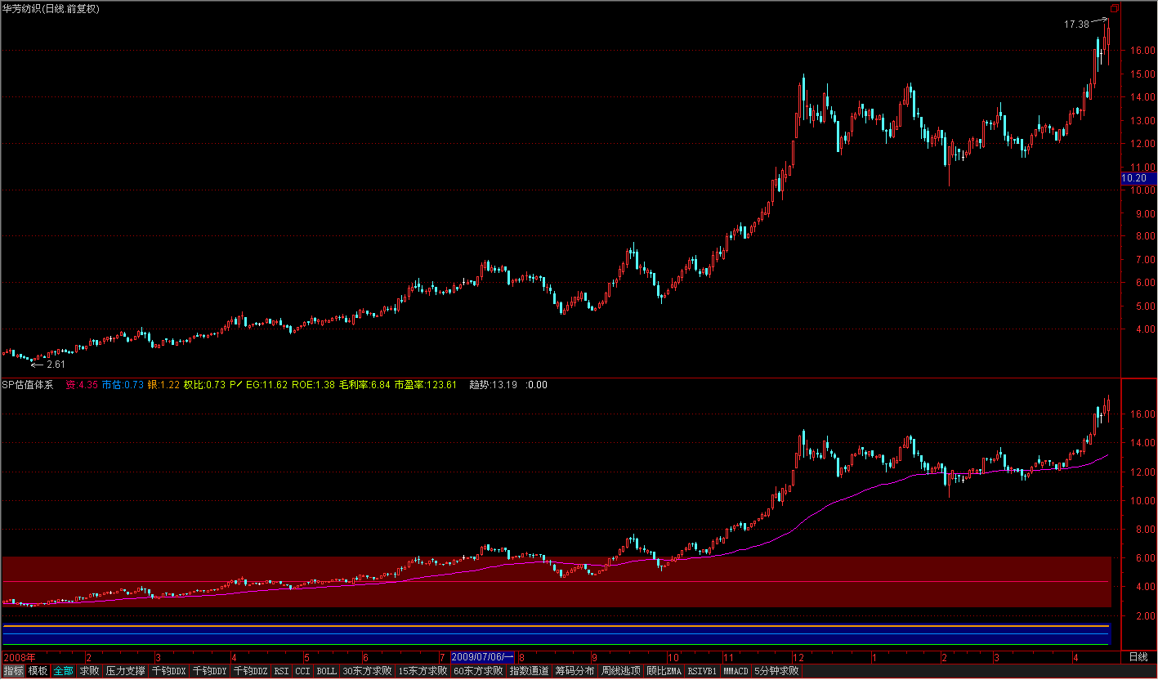Click the blue band at bottom of indicator panel

pos(557,635)
